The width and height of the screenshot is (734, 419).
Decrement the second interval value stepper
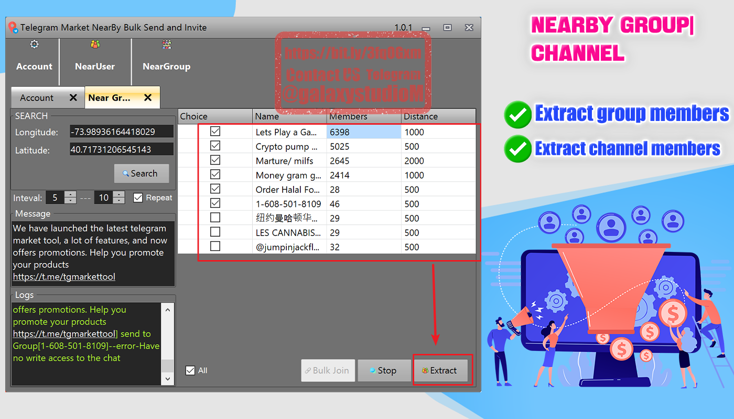(119, 201)
